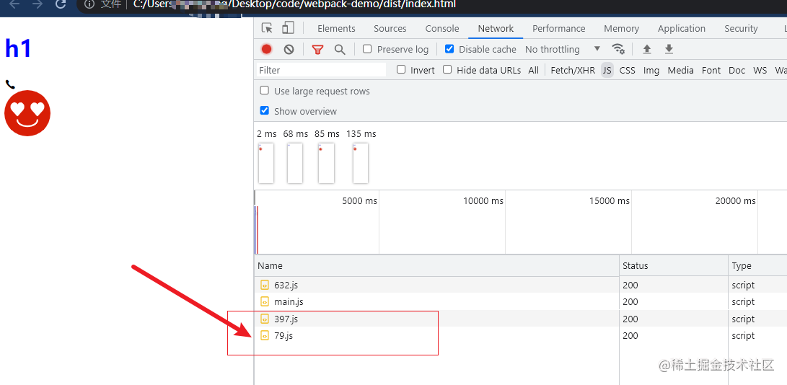The width and height of the screenshot is (787, 385).
Task: Open the Console tab
Action: [442, 29]
